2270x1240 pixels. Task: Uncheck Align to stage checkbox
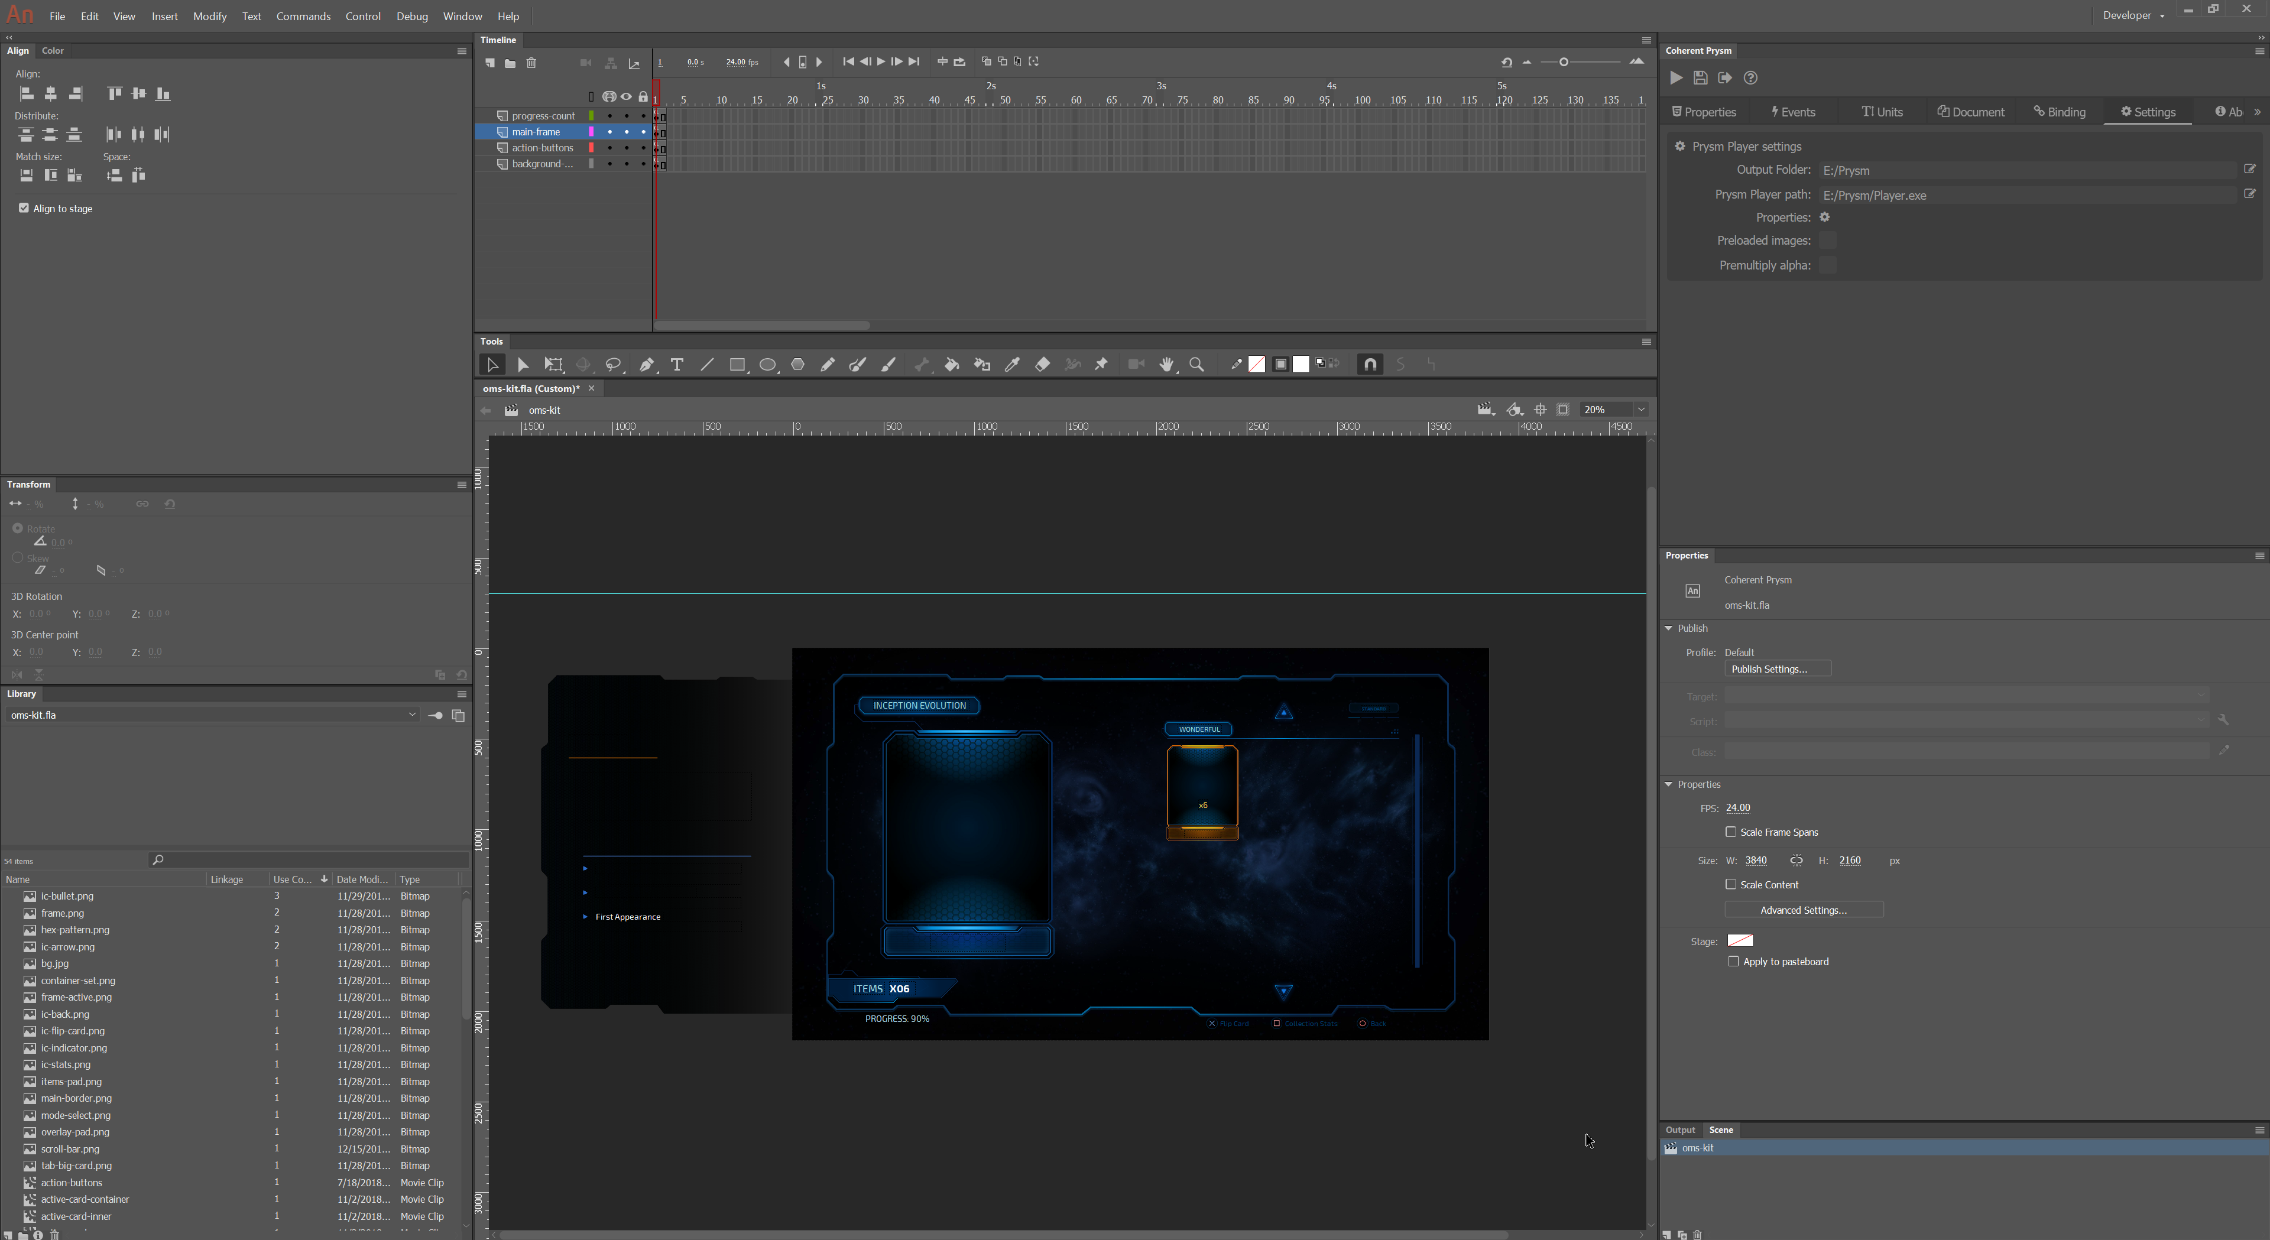(x=24, y=208)
